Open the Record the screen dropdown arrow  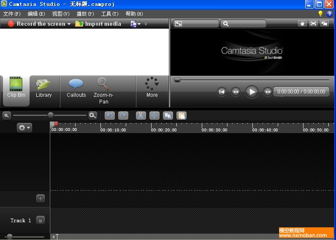[69, 24]
